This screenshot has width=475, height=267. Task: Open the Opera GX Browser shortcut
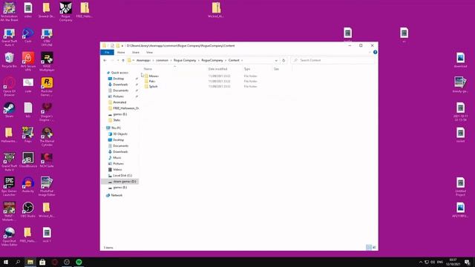click(x=9, y=87)
